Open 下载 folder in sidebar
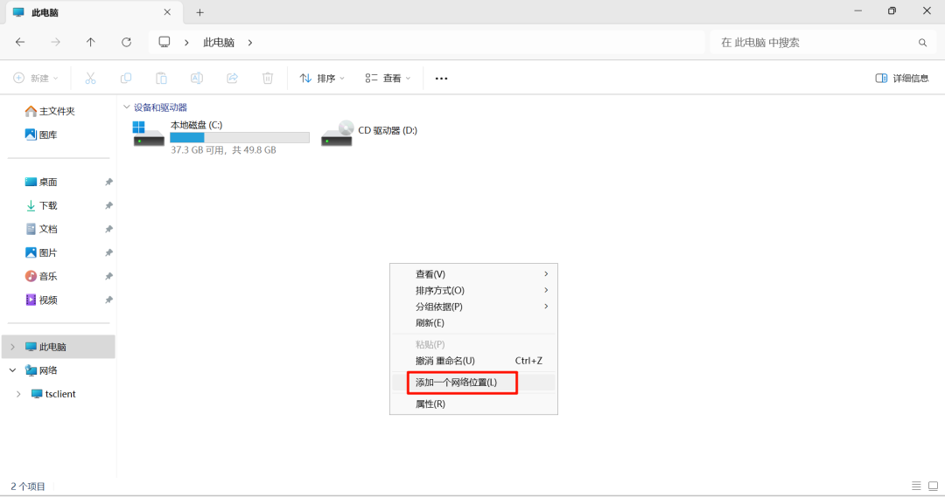The image size is (945, 497). point(48,205)
